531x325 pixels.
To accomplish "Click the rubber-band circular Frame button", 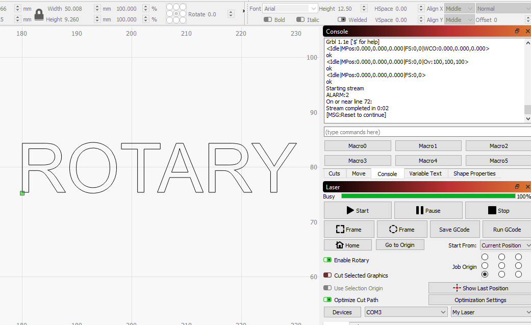I will pos(401,230).
